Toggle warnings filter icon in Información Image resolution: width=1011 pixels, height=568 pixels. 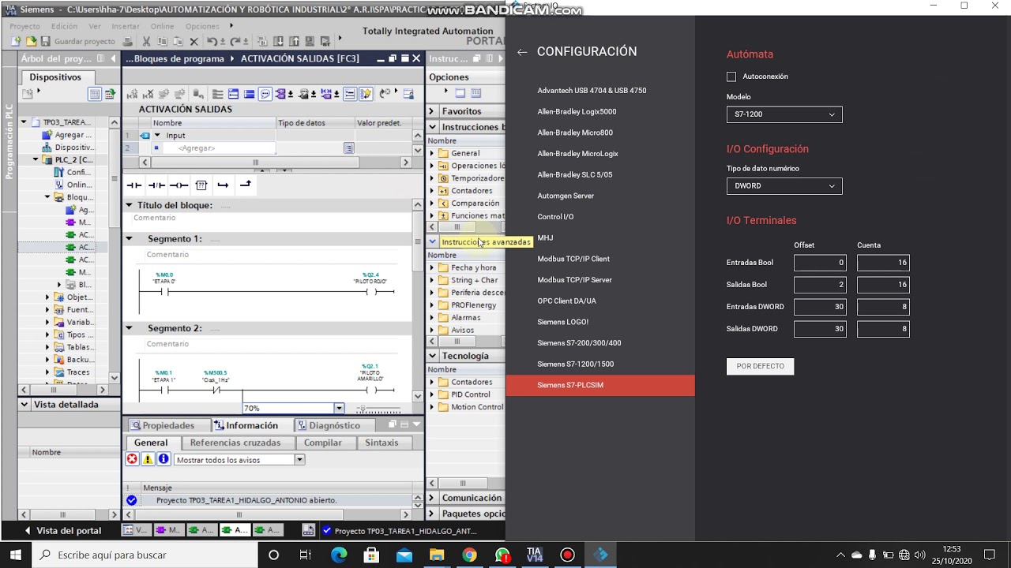click(x=148, y=459)
